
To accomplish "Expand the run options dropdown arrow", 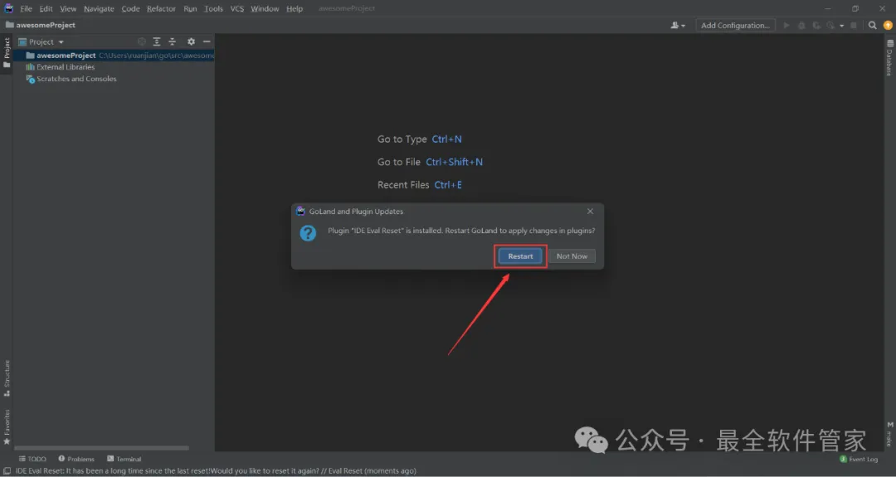I will pyautogui.click(x=842, y=26).
